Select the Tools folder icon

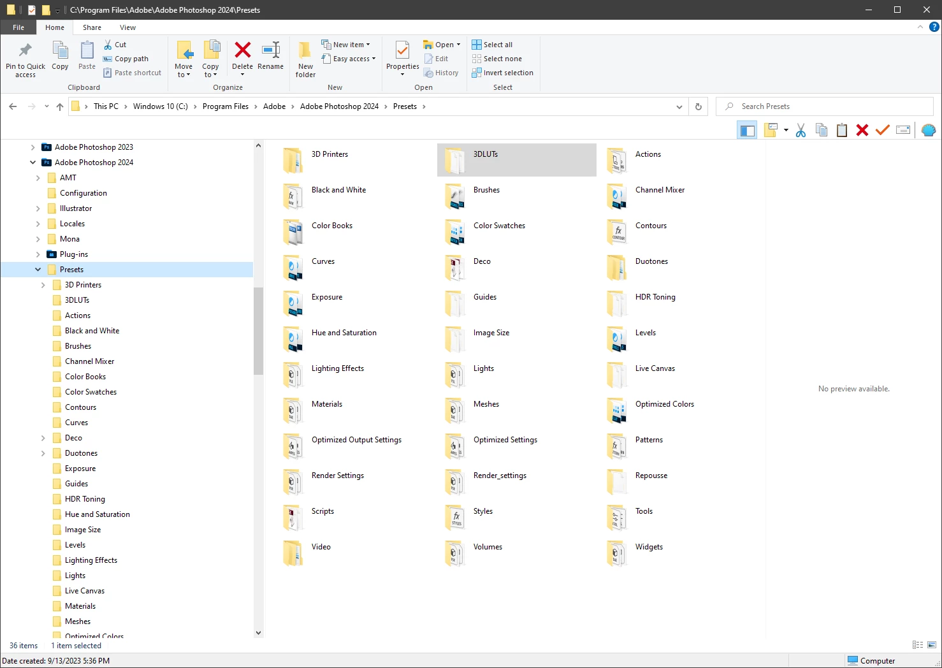coord(616,518)
